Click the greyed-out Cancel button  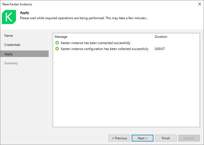(x=189, y=138)
